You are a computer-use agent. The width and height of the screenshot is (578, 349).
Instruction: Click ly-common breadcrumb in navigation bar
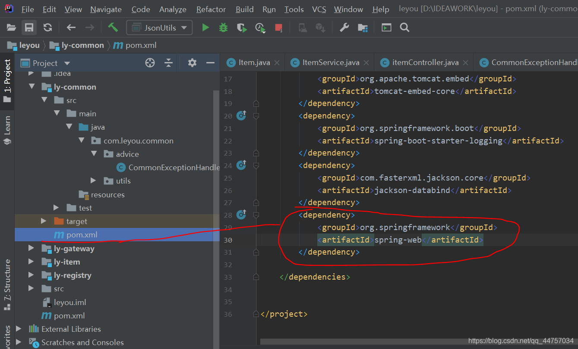(77, 45)
